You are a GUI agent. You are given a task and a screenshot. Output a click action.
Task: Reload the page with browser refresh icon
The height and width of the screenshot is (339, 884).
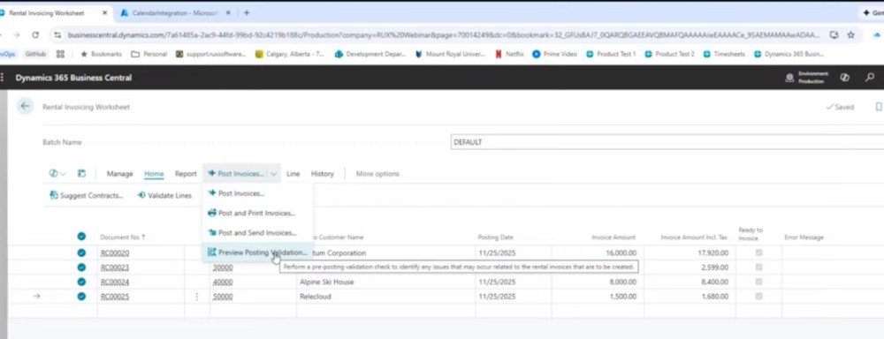click(35, 35)
